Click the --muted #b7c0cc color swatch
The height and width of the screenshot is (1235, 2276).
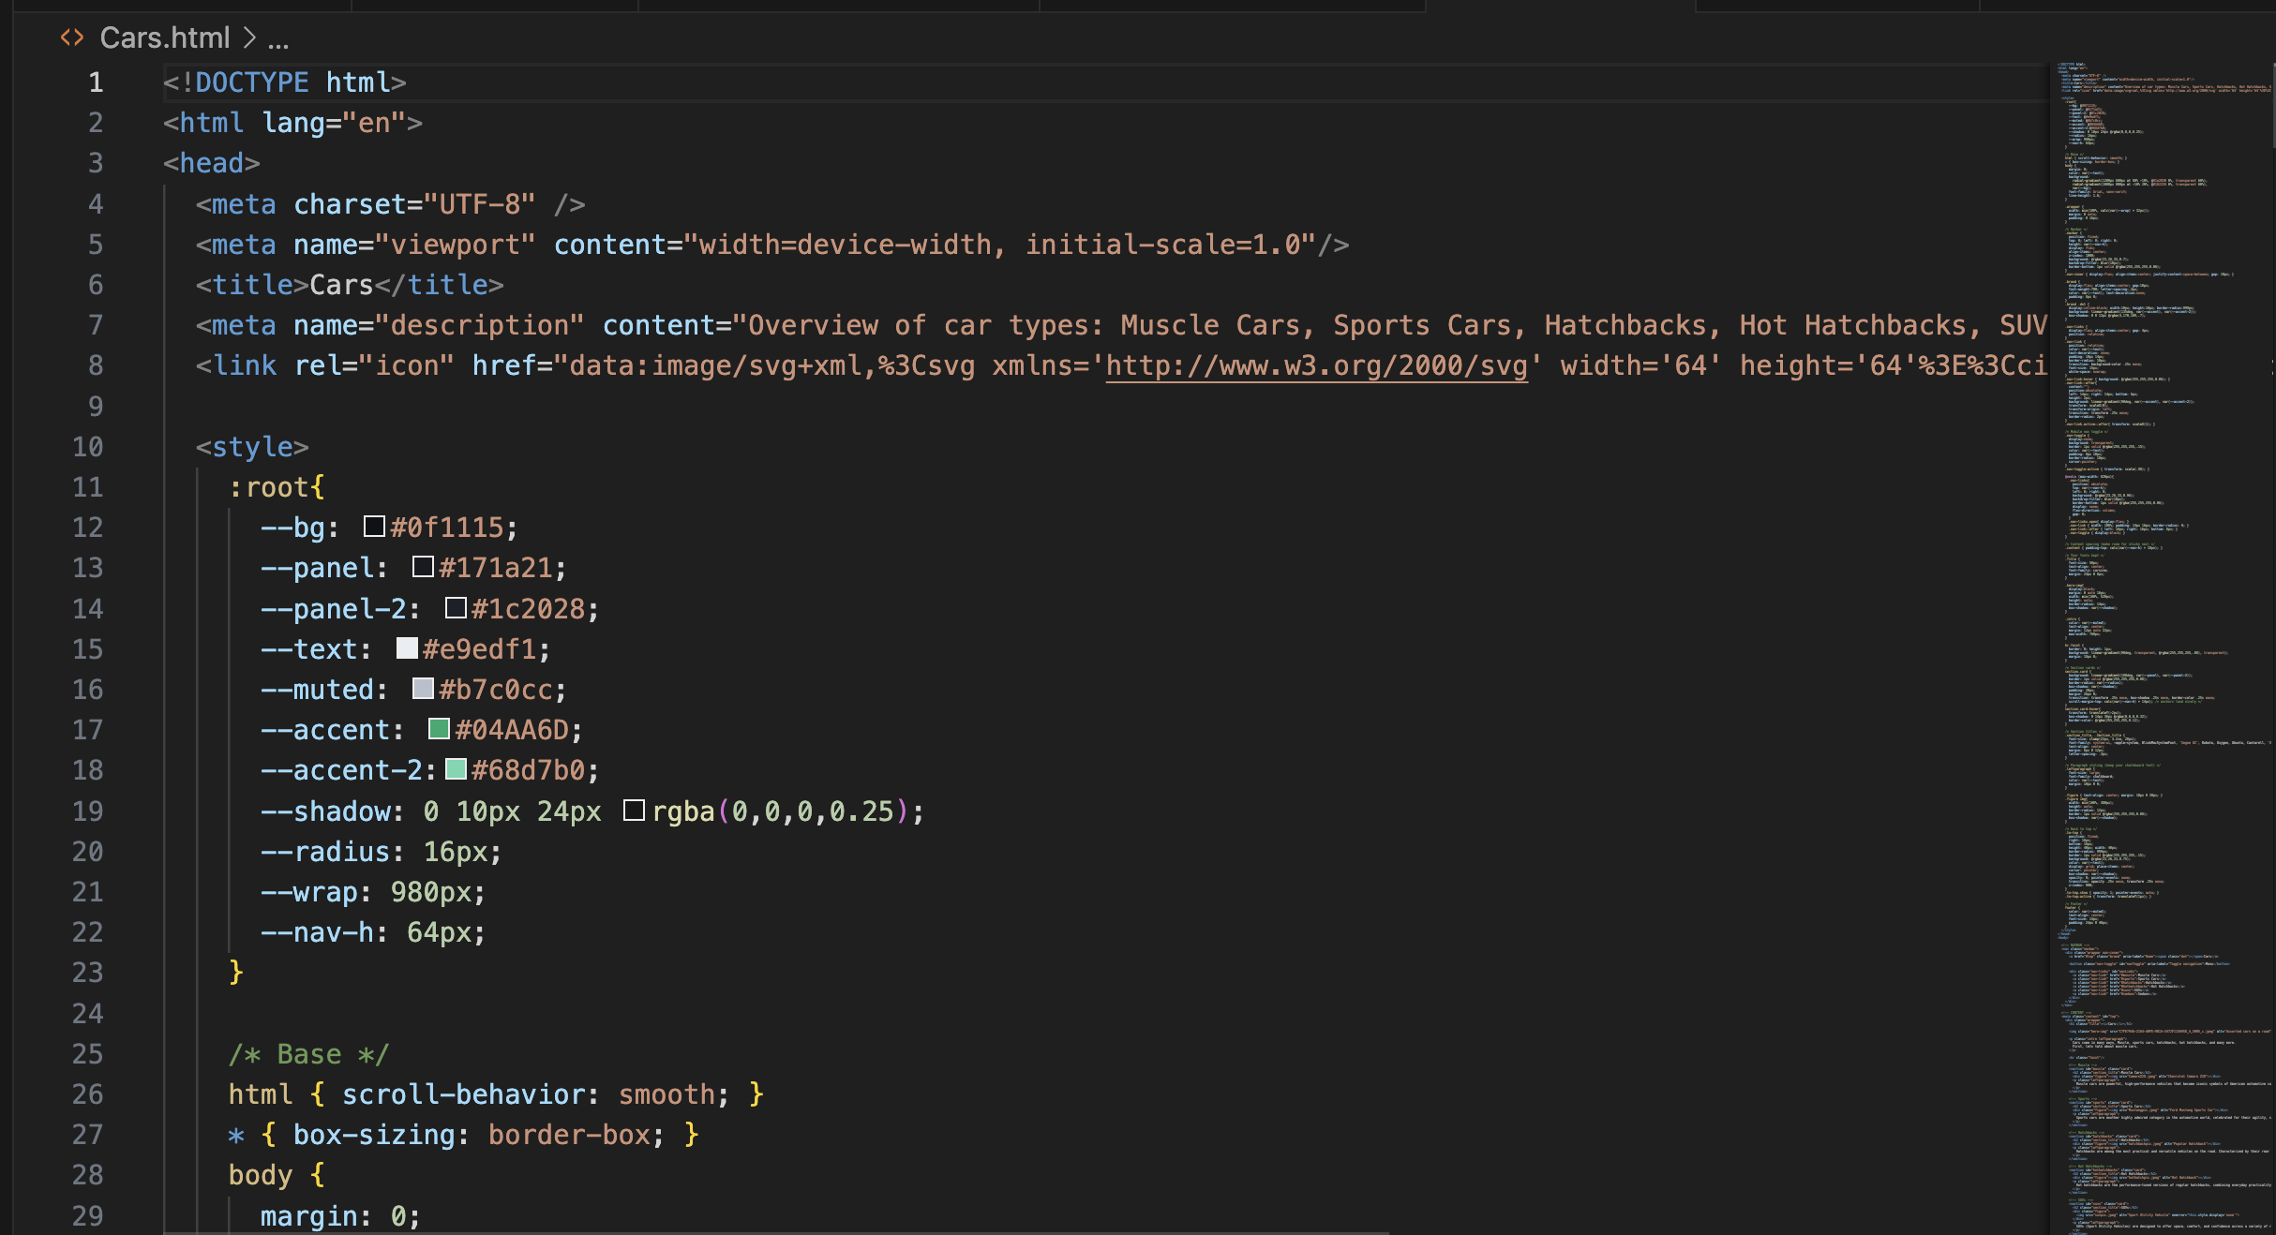[x=423, y=689]
